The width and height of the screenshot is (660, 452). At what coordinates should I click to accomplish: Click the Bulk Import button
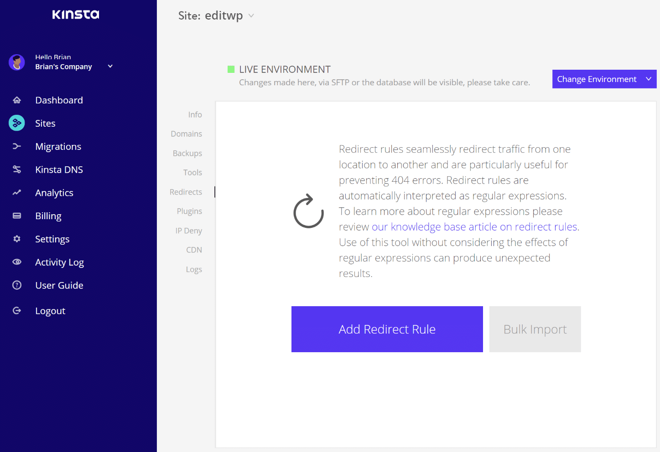pyautogui.click(x=535, y=329)
